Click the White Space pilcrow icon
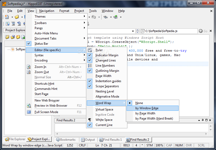Image resolution: width=216 pixels, height=150 pixels. tap(90, 120)
